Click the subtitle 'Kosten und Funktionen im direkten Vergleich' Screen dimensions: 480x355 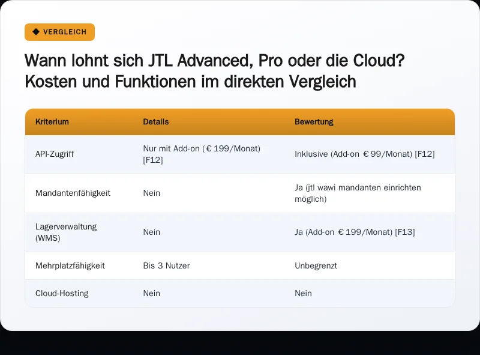(x=190, y=82)
